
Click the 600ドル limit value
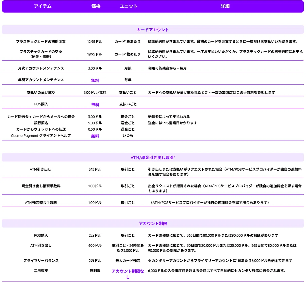coord(95,245)
